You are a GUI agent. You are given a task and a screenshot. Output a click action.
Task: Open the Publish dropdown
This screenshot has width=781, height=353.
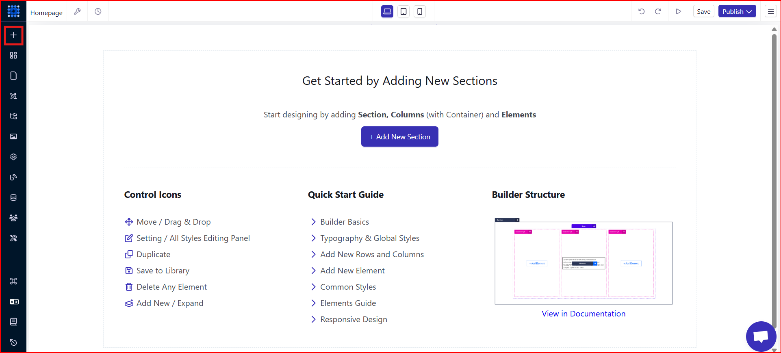(737, 11)
